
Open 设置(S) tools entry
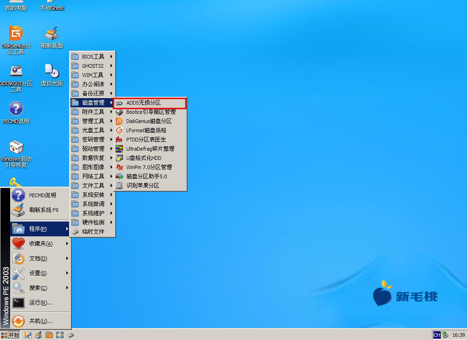click(x=40, y=273)
